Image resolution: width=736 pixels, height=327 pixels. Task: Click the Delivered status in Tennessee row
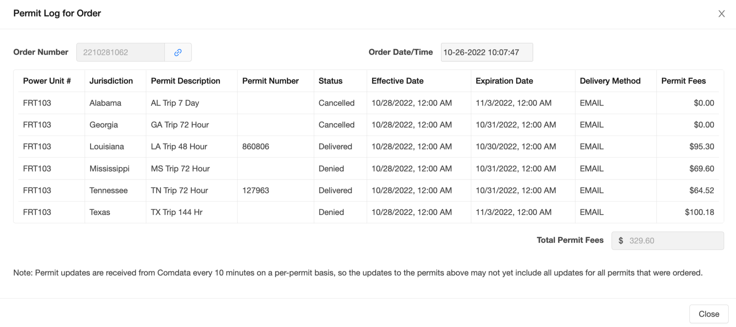[335, 190]
